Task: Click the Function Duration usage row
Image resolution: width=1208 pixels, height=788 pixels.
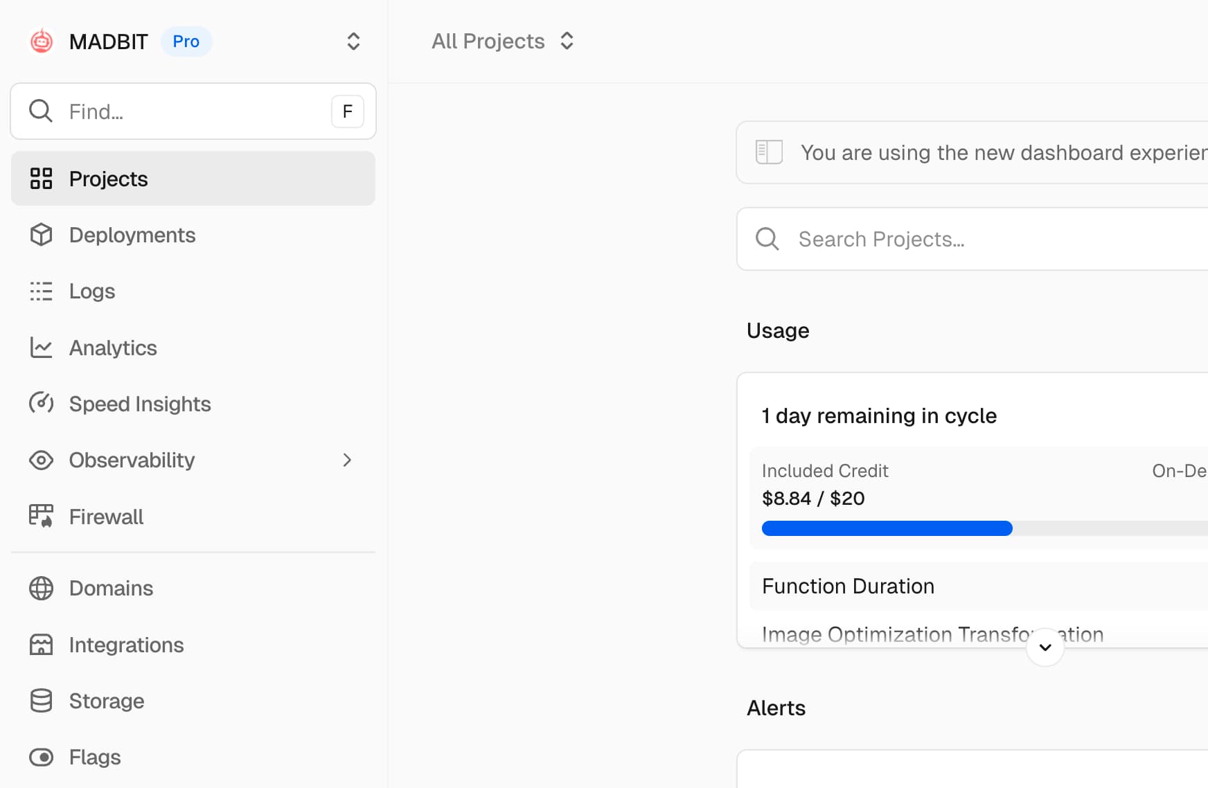Action: (848, 586)
